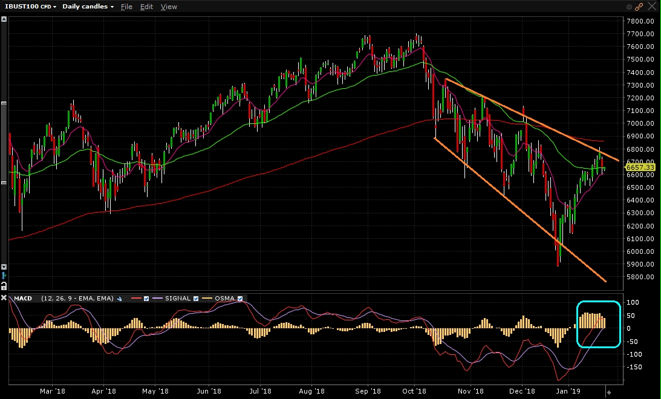Click the Jan 2019 time axis label

[568, 391]
